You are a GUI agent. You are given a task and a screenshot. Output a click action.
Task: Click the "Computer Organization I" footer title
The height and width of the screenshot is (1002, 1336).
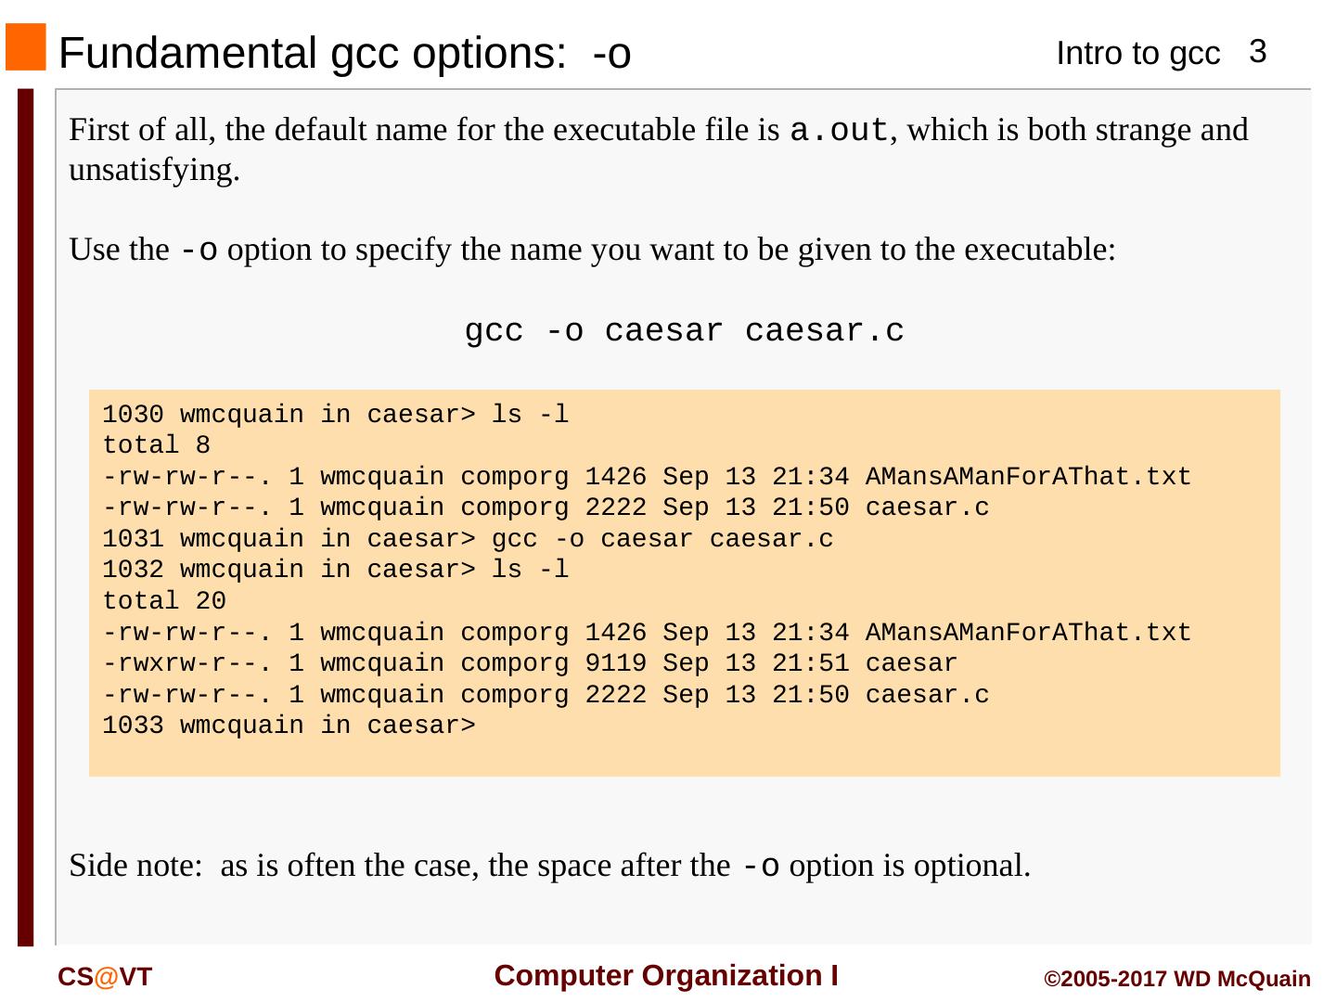click(x=666, y=976)
